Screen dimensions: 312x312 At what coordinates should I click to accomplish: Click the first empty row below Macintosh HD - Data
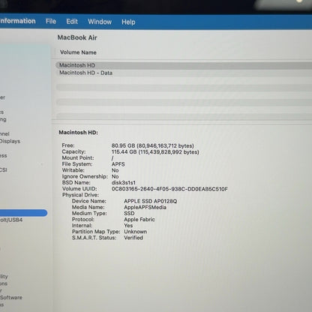(184, 87)
